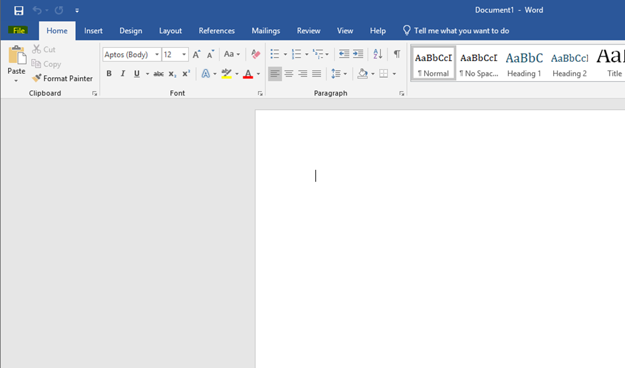The height and width of the screenshot is (368, 625).
Task: Click the Clear All Formatting eraser icon
Action: click(255, 54)
